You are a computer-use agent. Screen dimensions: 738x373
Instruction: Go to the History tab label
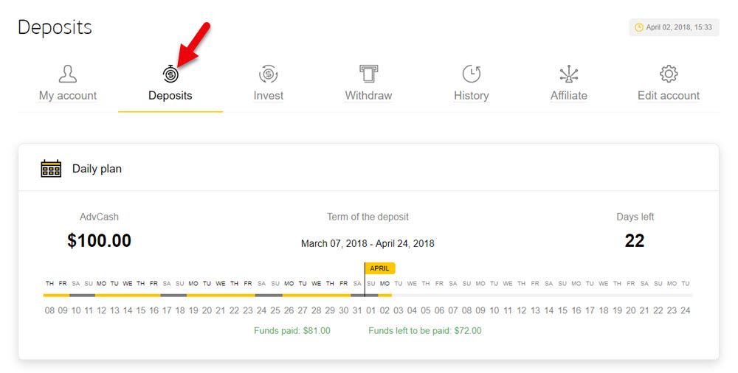point(471,96)
